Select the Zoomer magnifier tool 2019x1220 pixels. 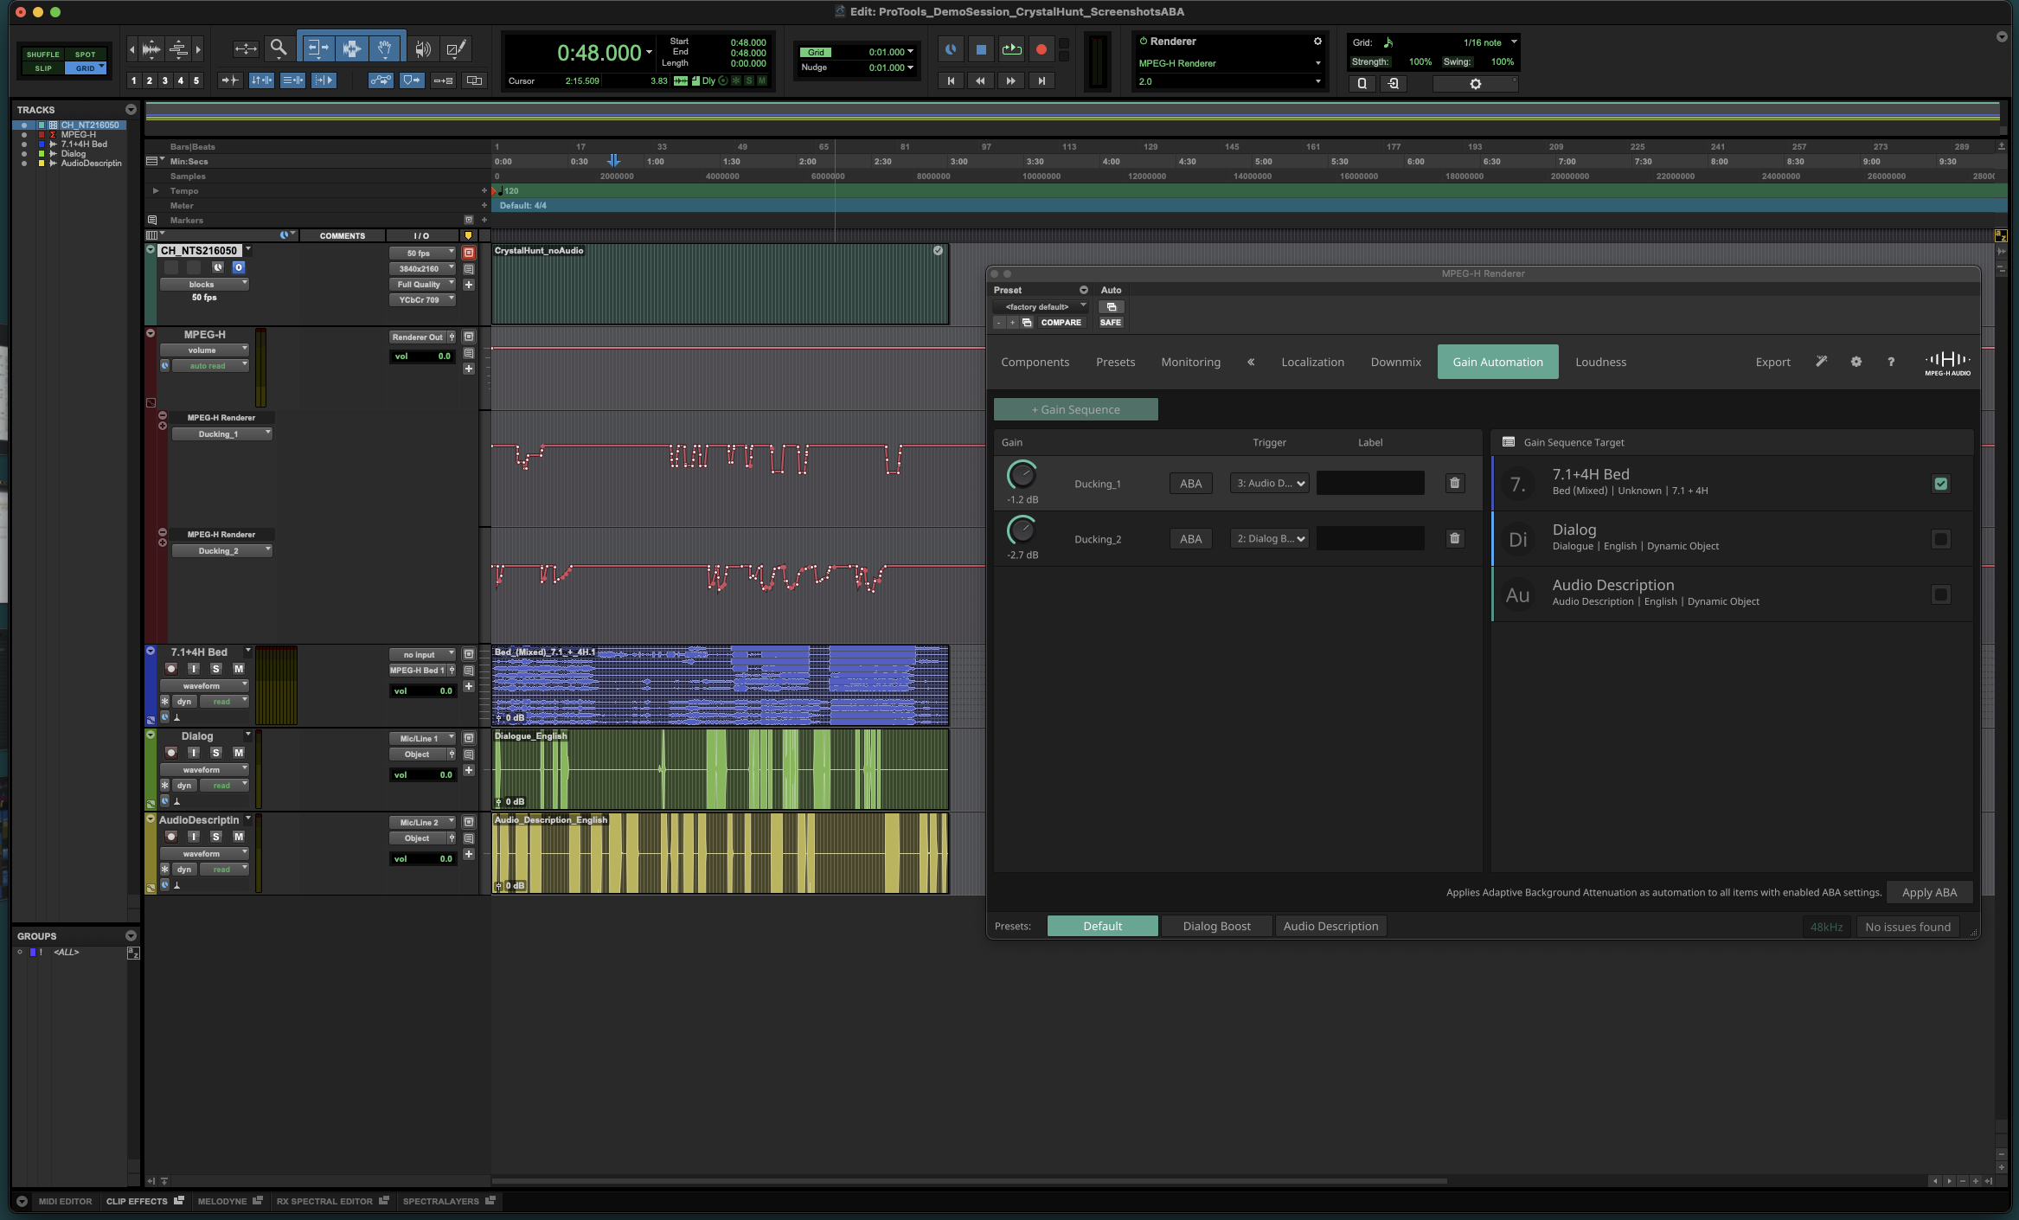click(x=278, y=48)
